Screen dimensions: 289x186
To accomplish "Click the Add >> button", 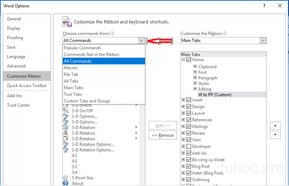I will coord(163,126).
